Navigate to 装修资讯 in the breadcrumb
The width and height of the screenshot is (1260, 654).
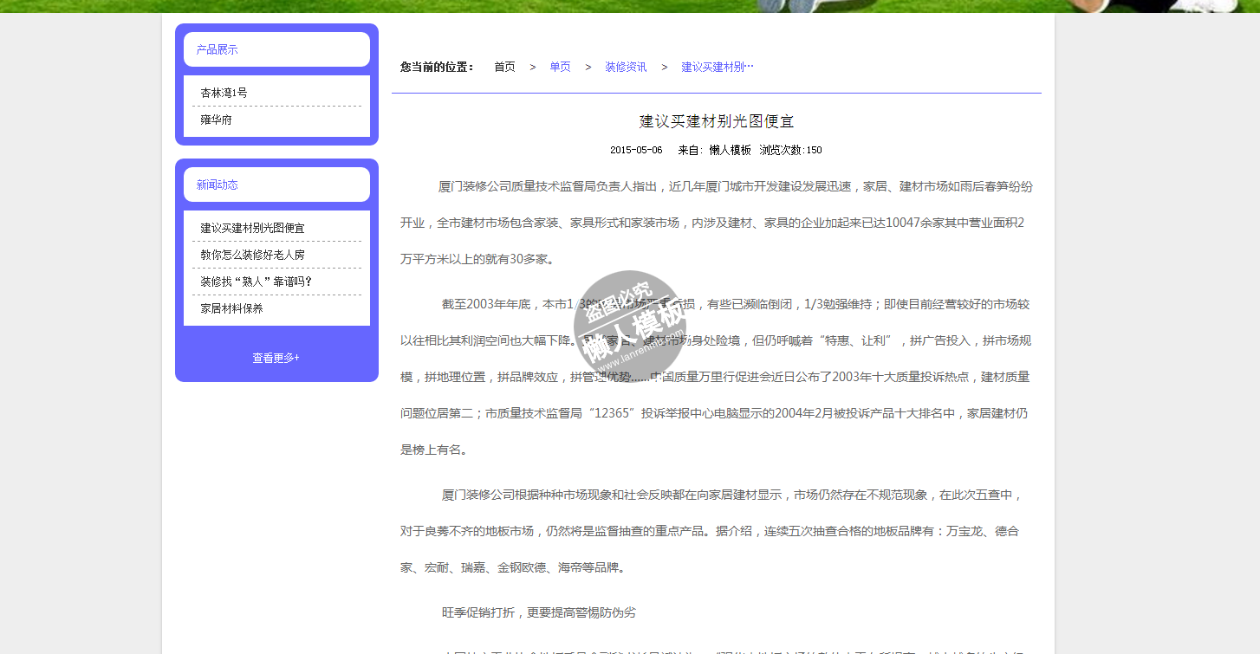626,67
